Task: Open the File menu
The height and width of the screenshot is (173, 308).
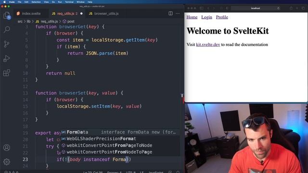Action: click(19, 2)
